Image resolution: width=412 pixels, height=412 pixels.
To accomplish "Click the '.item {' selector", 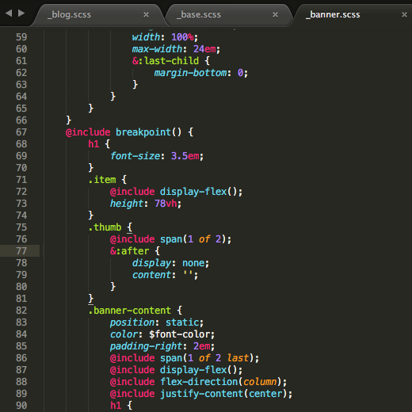I will point(108,180).
